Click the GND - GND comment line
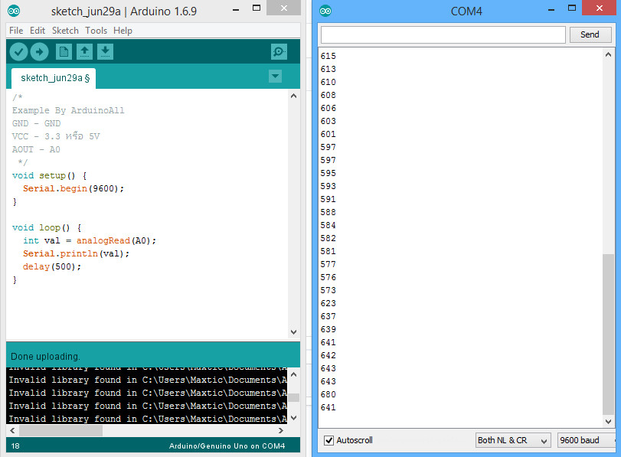Screen dimensions: 621x457 36,123
